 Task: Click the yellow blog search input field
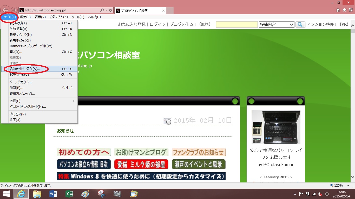tap(236, 25)
